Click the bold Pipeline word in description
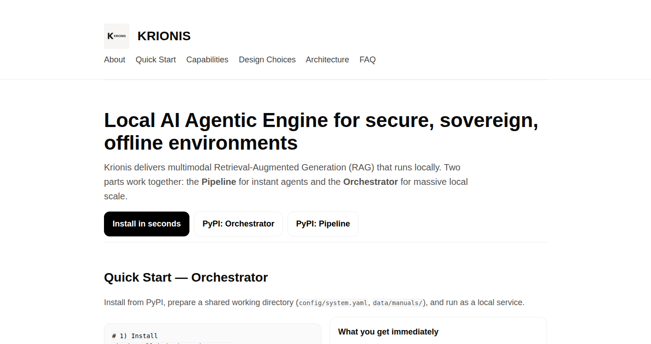Viewport: 651px width, 344px height. [219, 182]
